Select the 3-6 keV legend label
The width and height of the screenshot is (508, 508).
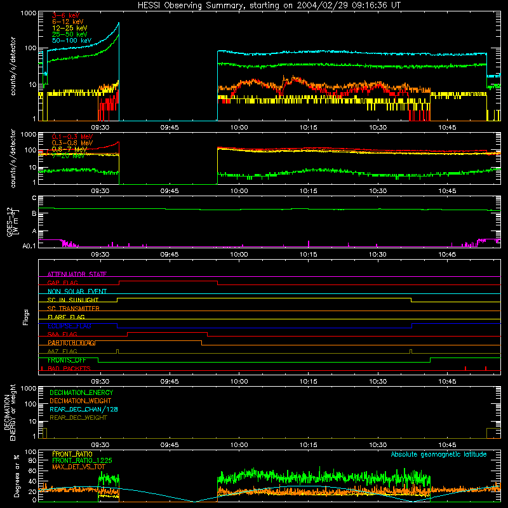66,15
